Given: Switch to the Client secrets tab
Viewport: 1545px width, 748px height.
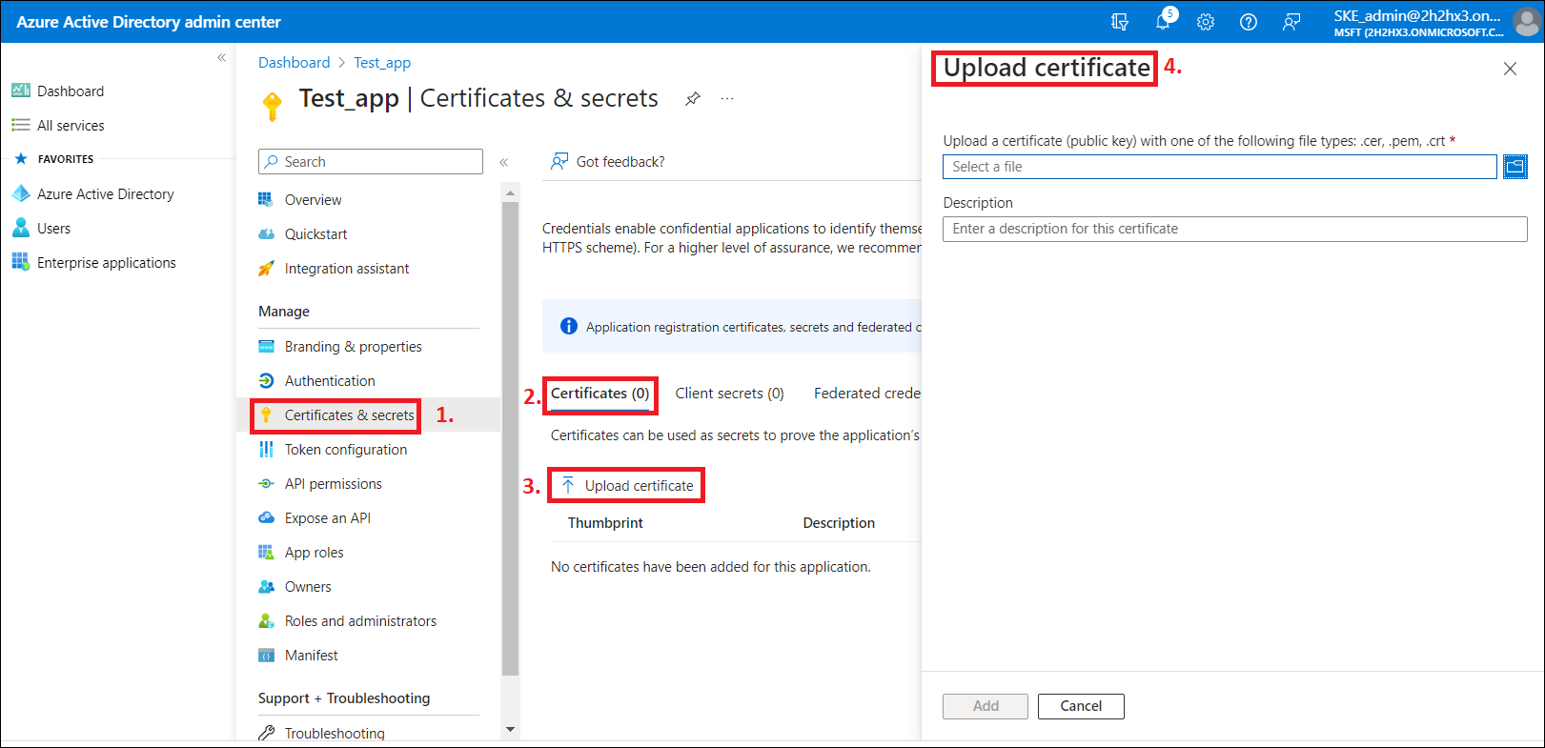Looking at the screenshot, I should point(729,394).
